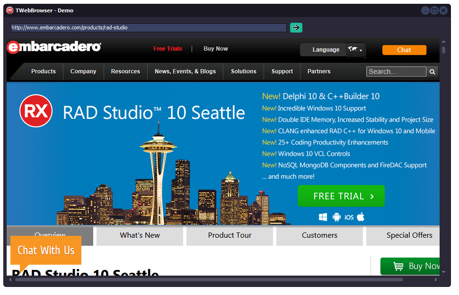The width and height of the screenshot is (459, 295).
Task: Open the Products menu
Action: pyautogui.click(x=44, y=72)
